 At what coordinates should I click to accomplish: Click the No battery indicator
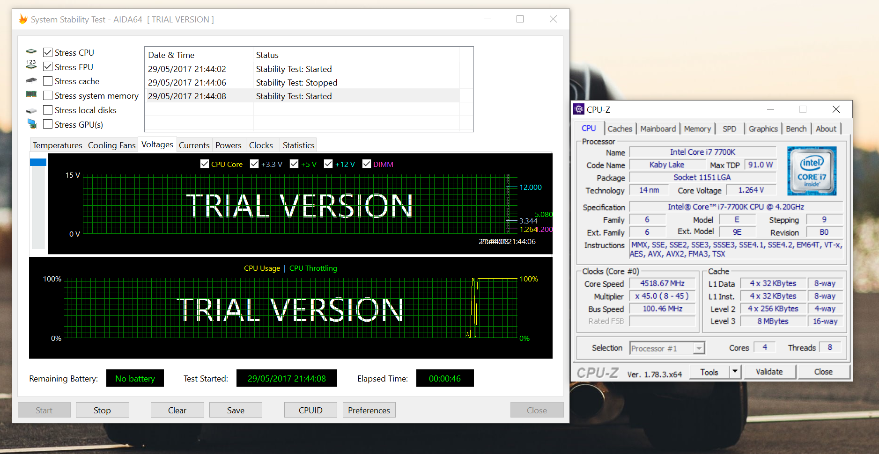[x=135, y=378]
